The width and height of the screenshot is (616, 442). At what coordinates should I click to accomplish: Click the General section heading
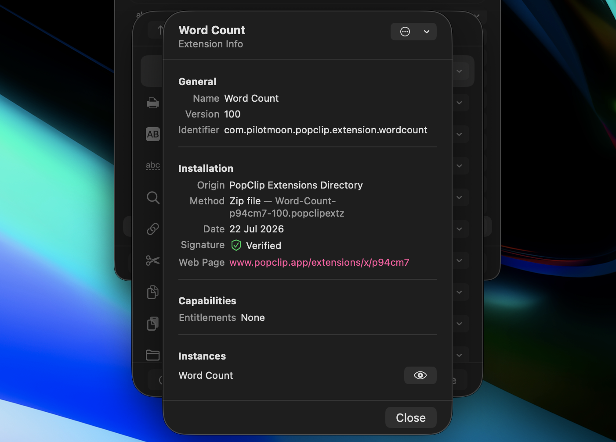click(x=197, y=82)
